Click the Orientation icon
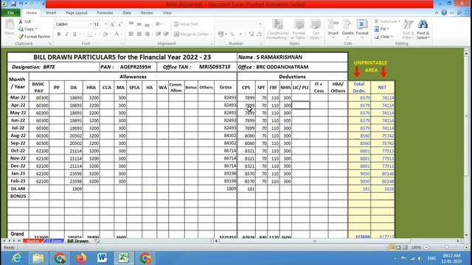Image resolution: width=472 pixels, height=265 pixels. [159, 24]
